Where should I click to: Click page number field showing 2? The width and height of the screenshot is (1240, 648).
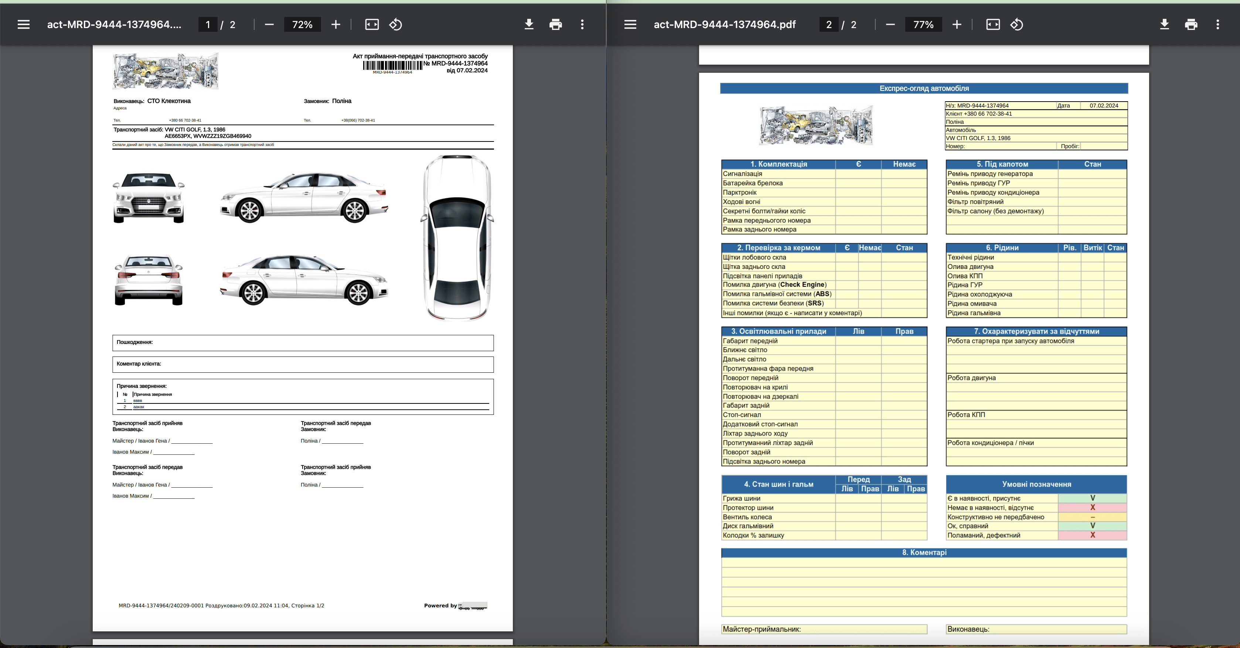coord(829,24)
